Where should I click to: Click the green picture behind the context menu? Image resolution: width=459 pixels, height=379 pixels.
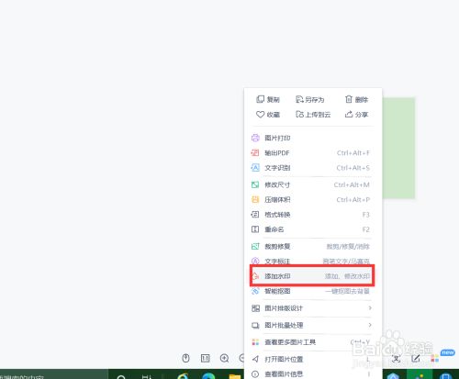coord(398,149)
